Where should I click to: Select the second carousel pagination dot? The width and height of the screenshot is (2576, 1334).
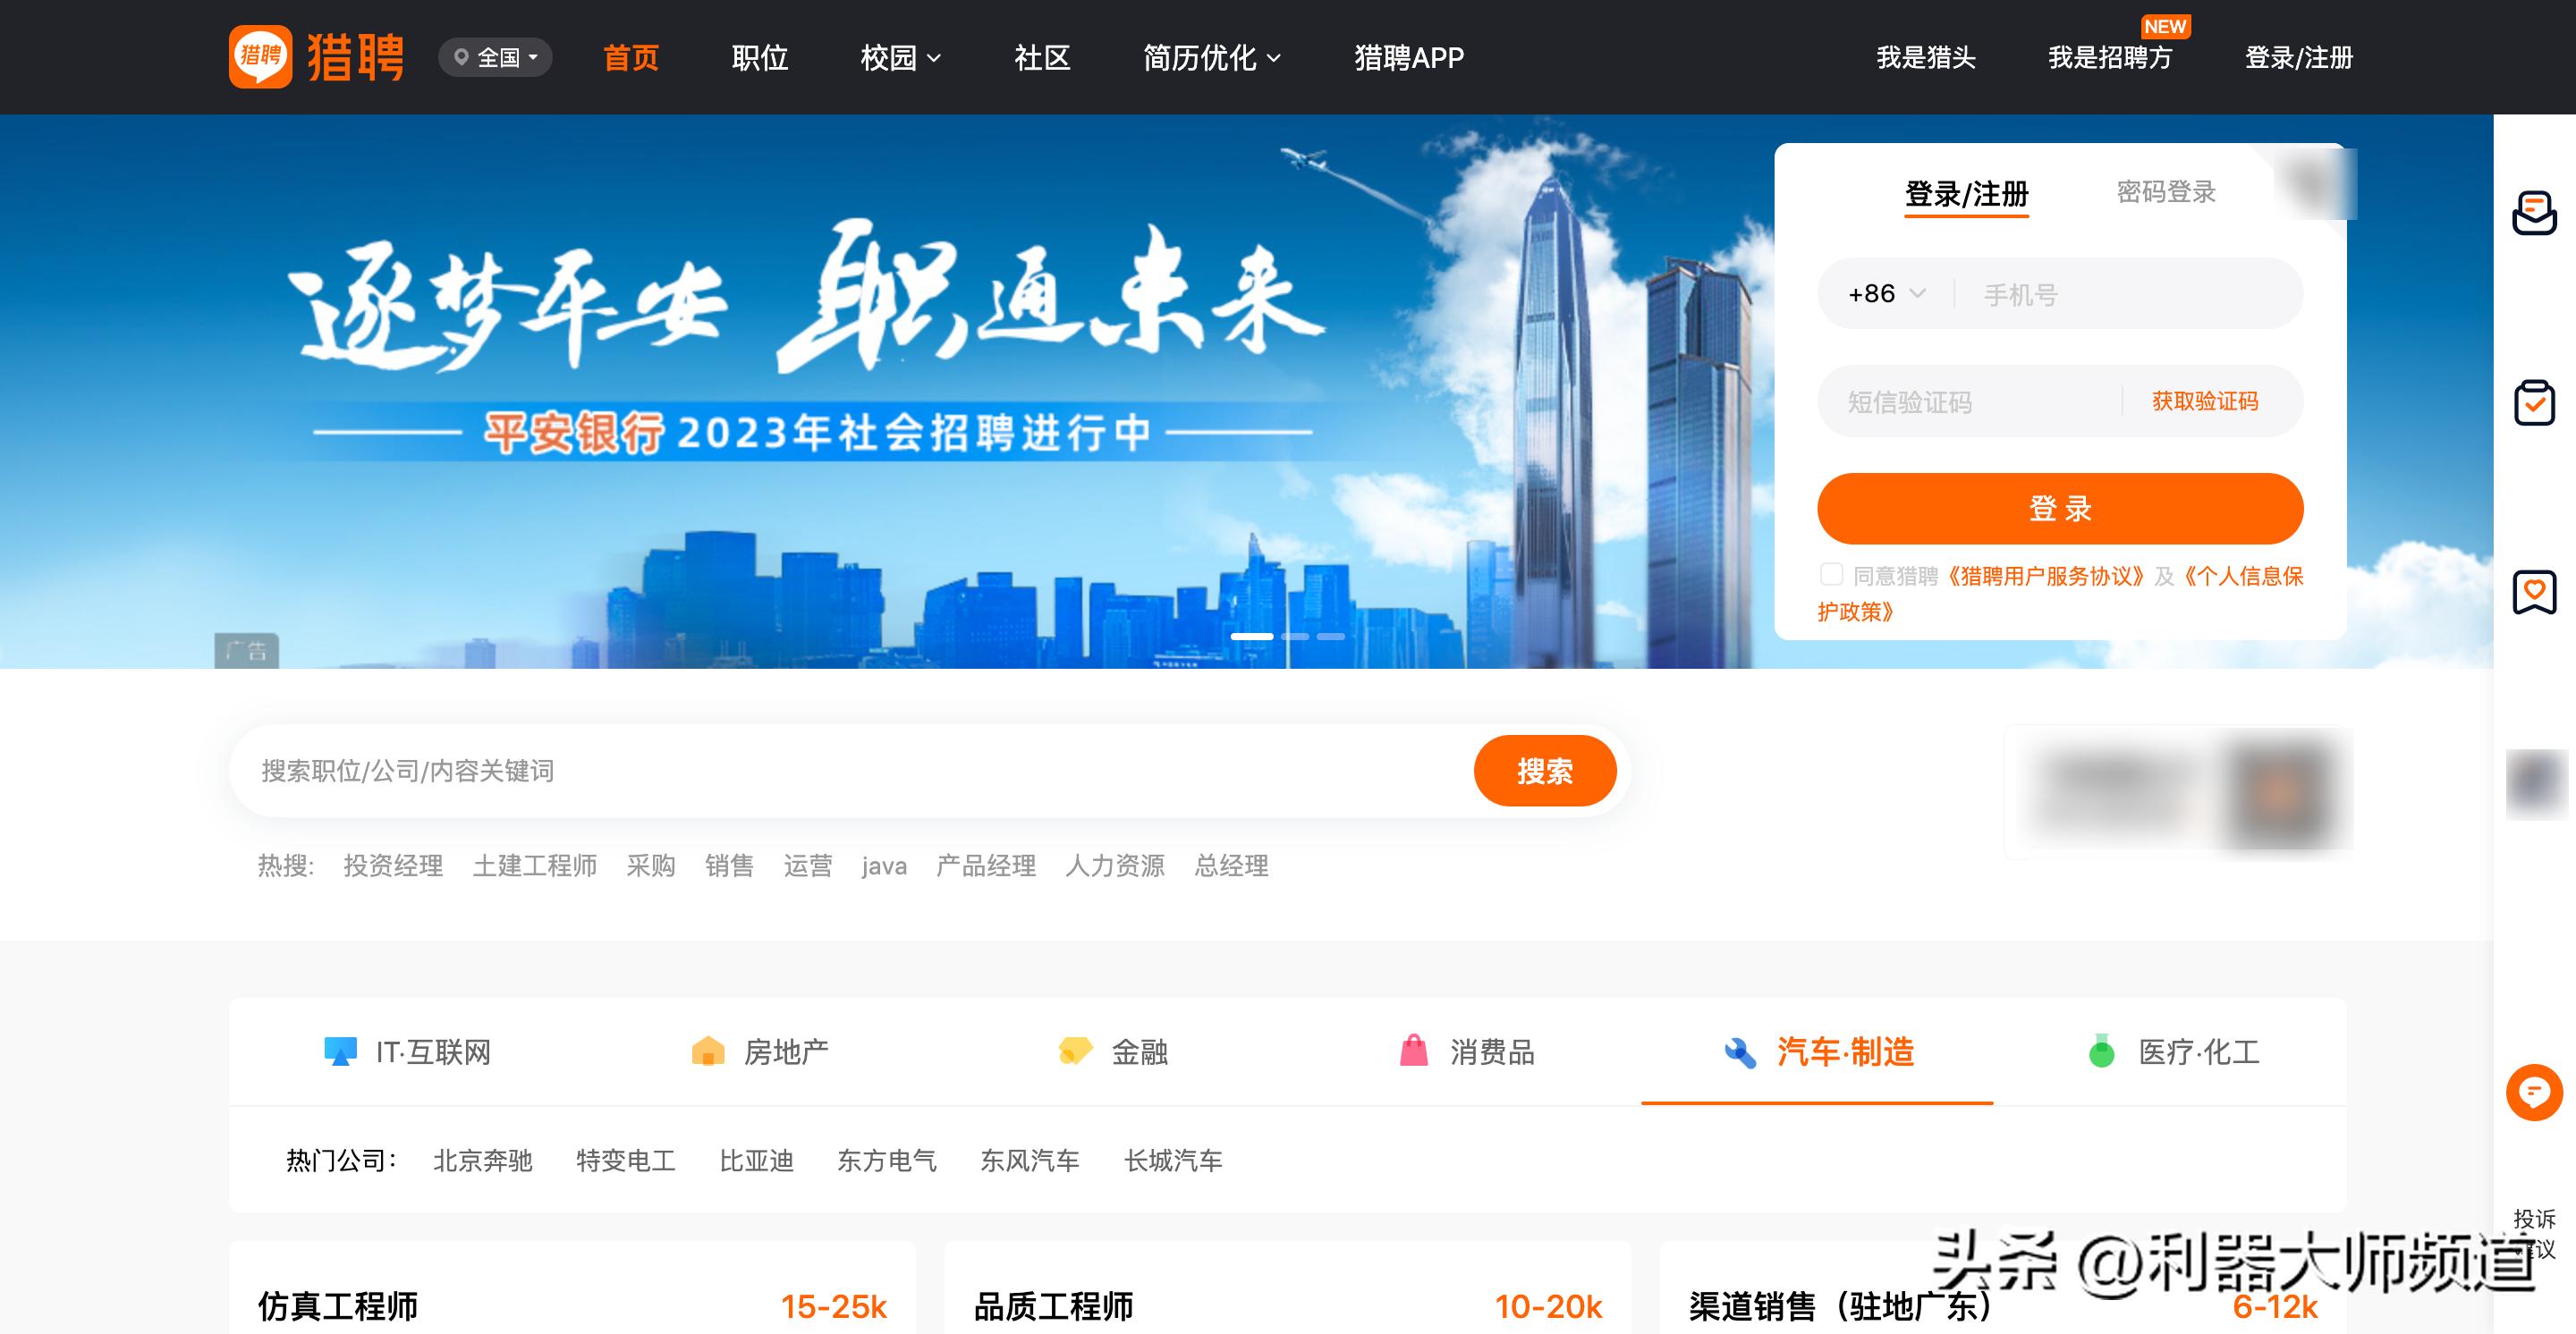(x=1297, y=636)
